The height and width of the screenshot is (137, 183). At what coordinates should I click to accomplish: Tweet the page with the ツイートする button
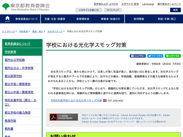(155, 56)
